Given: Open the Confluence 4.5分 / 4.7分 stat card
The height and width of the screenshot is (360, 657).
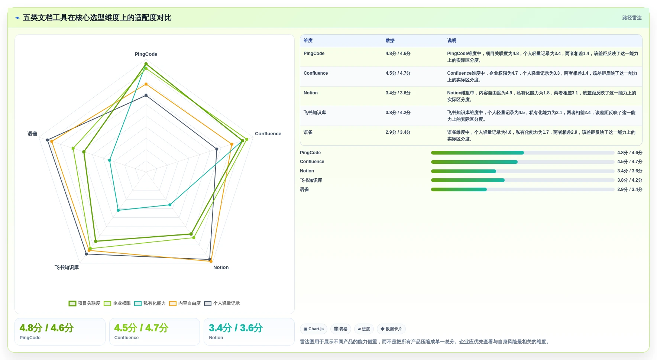Looking at the screenshot, I should pyautogui.click(x=155, y=332).
